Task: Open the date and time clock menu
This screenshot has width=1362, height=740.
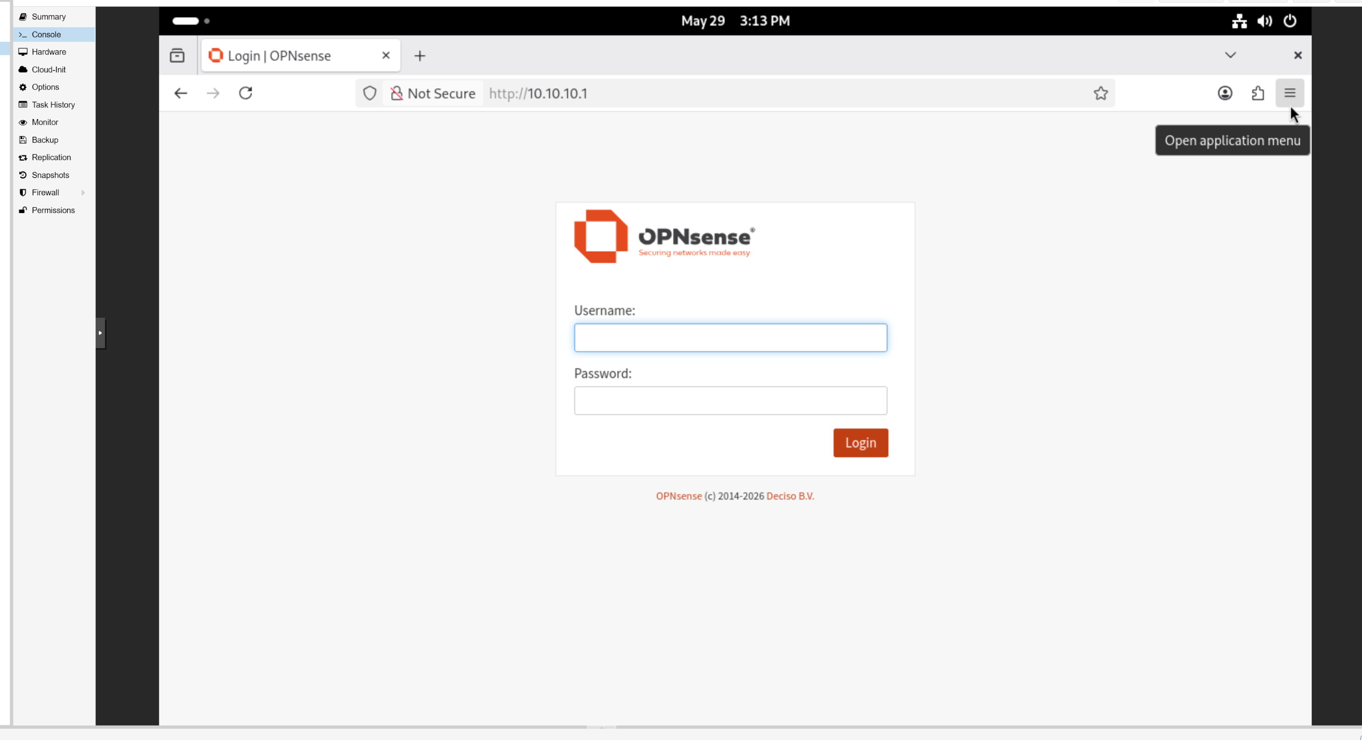Action: pyautogui.click(x=735, y=21)
